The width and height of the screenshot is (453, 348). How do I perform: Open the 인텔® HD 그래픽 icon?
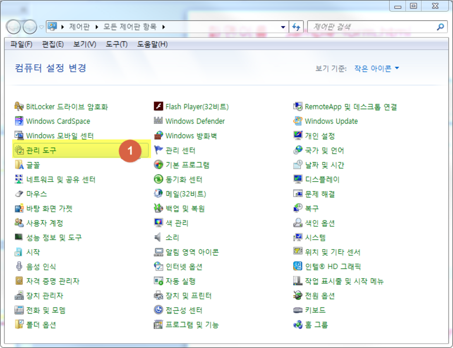[298, 266]
